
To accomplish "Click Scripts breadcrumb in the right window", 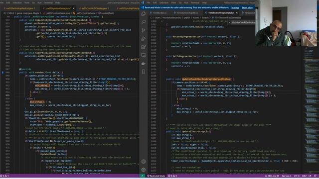I will pyautogui.click(x=205, y=18).
